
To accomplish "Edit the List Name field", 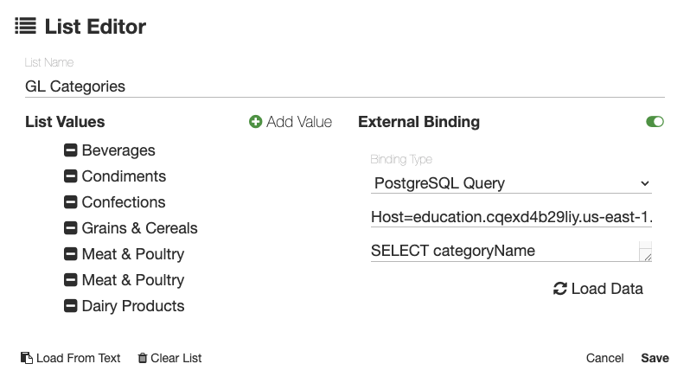I will 344,86.
